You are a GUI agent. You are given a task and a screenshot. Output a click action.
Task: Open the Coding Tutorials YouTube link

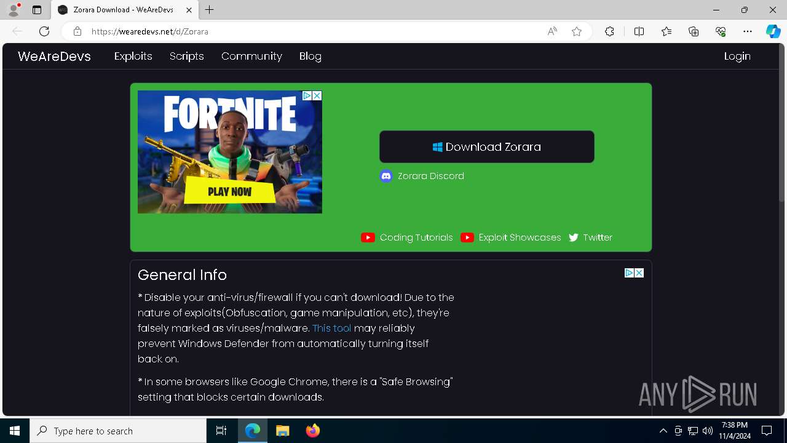(407, 237)
